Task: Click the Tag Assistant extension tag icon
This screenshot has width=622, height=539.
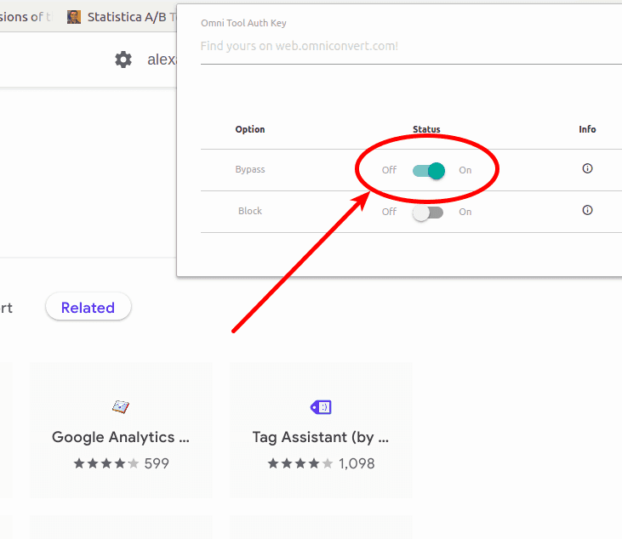Action: (321, 407)
